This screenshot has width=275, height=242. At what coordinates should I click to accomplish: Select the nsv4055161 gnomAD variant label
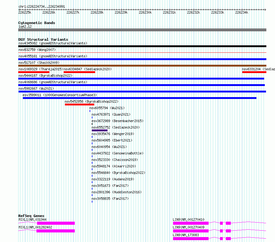53,56
